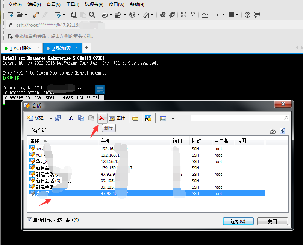
Task: Toggle the 启动时显示此对话框 checkbox
Action: click(x=30, y=219)
